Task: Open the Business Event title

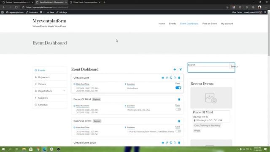Action: (83, 121)
